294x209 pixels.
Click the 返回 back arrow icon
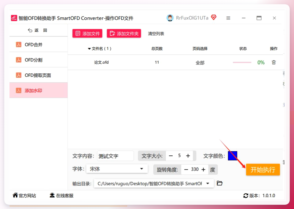[30, 30]
